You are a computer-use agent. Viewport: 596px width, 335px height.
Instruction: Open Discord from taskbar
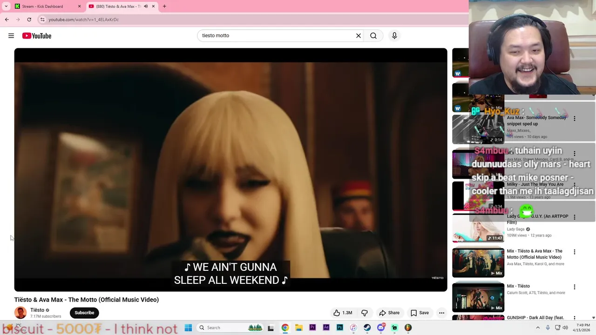(x=381, y=328)
